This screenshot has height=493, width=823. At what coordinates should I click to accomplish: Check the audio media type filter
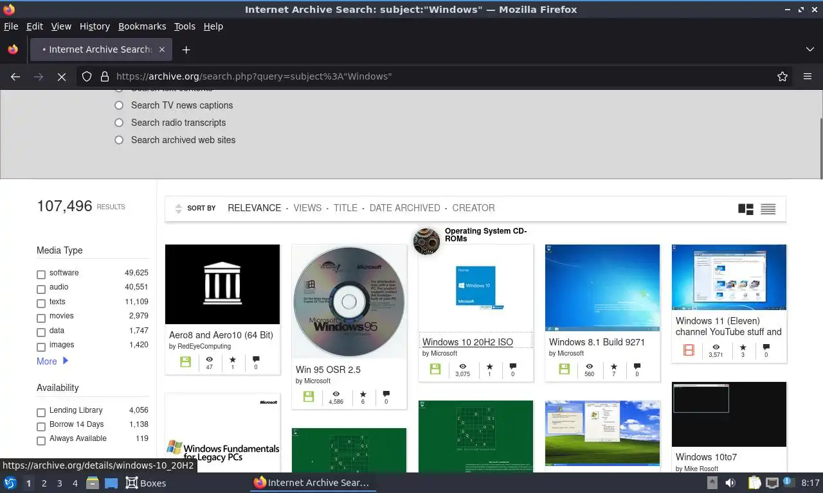tap(41, 289)
